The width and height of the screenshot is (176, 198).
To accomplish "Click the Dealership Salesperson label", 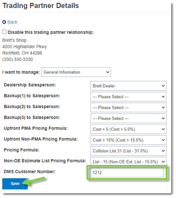I will tap(30, 85).
